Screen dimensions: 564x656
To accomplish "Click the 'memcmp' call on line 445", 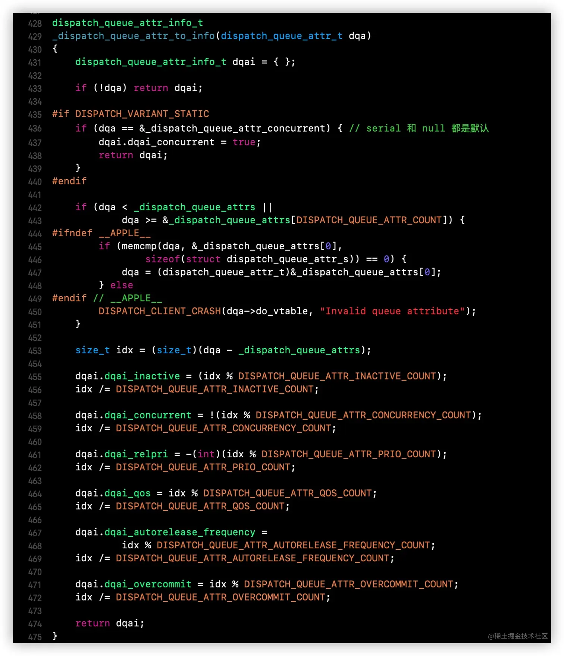I will coord(139,246).
